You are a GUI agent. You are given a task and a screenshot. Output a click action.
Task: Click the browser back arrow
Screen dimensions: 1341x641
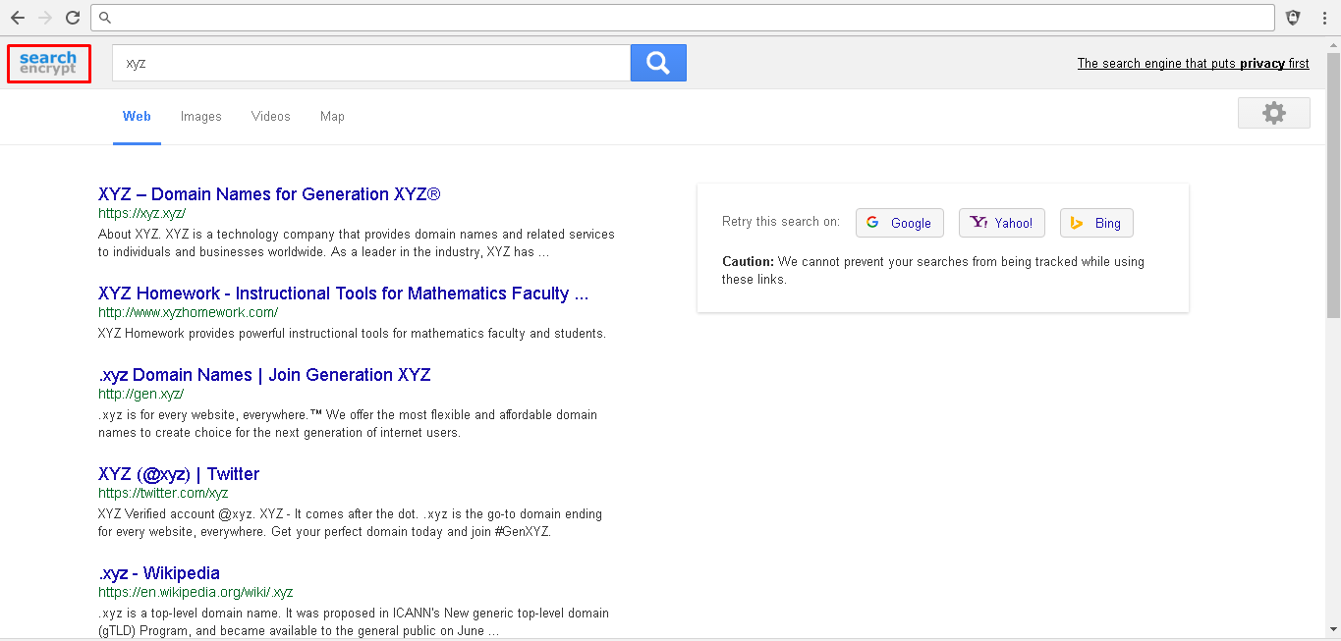[18, 18]
